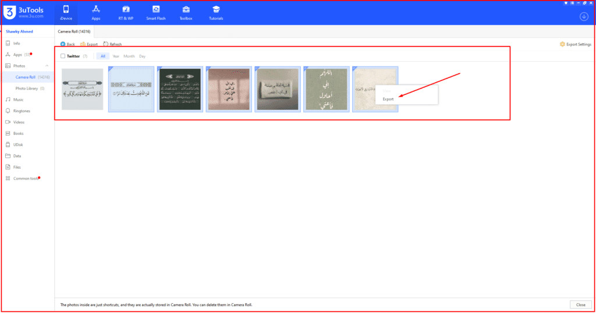Viewport: 596px width, 313px height.
Task: Refresh the Camera Roll photo list
Action: pyautogui.click(x=112, y=44)
